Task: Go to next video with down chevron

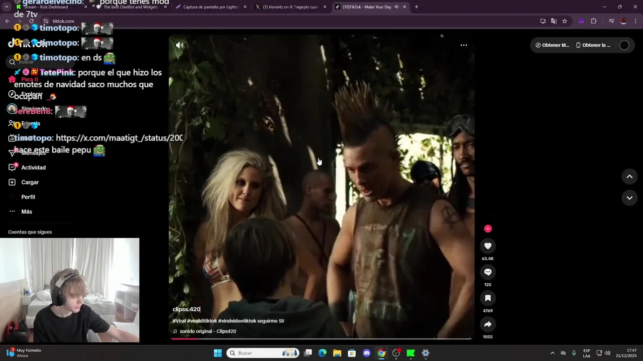Action: pos(629,198)
